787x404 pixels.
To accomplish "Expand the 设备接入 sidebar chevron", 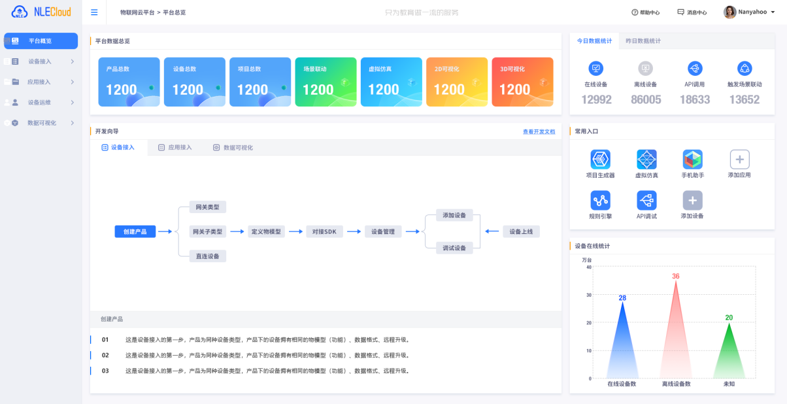I will coord(72,61).
